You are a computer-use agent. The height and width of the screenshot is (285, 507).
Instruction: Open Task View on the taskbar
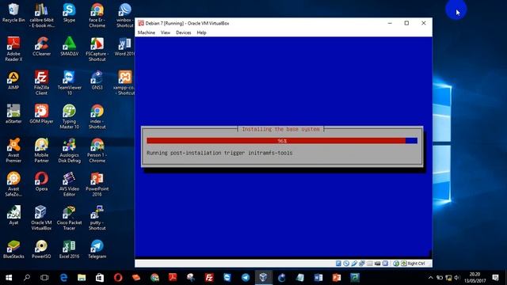click(x=44, y=278)
